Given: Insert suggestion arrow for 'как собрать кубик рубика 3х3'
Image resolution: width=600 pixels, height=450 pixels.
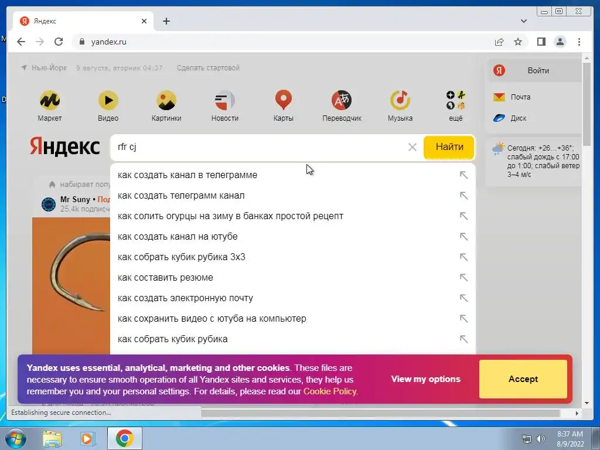Looking at the screenshot, I should coord(464,257).
